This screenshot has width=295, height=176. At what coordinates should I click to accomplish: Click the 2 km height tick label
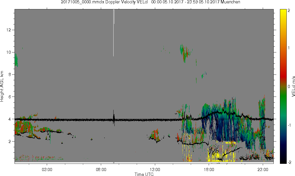click(10, 141)
